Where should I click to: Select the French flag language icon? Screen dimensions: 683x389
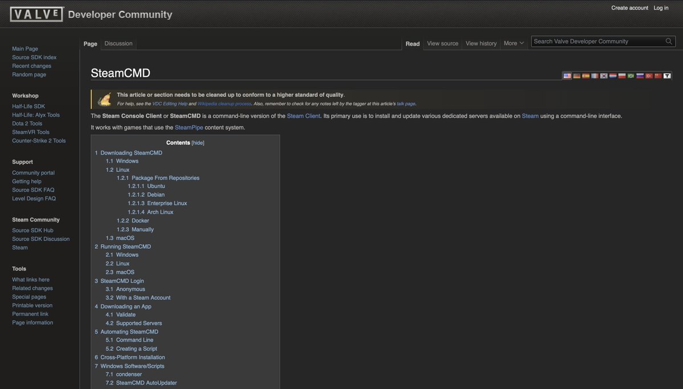[595, 76]
